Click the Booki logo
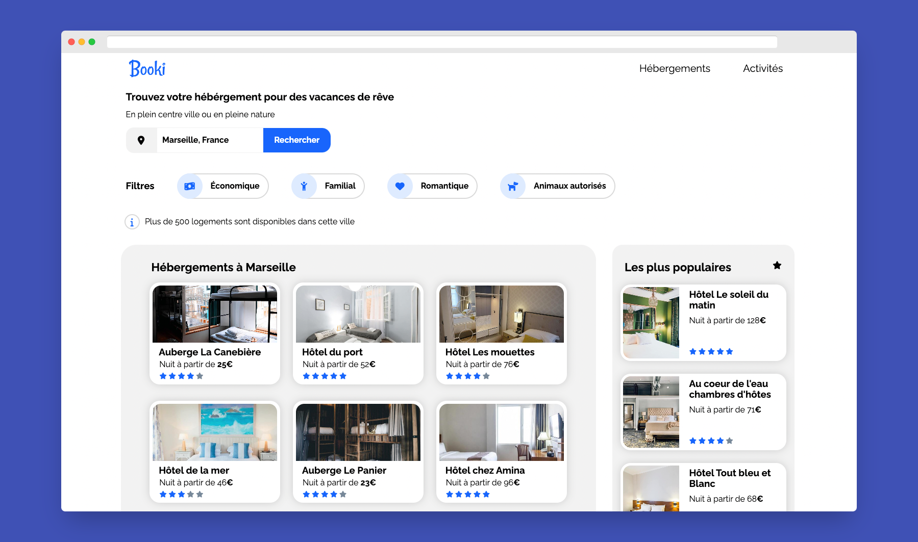Screen dimensions: 918x542 pos(147,67)
